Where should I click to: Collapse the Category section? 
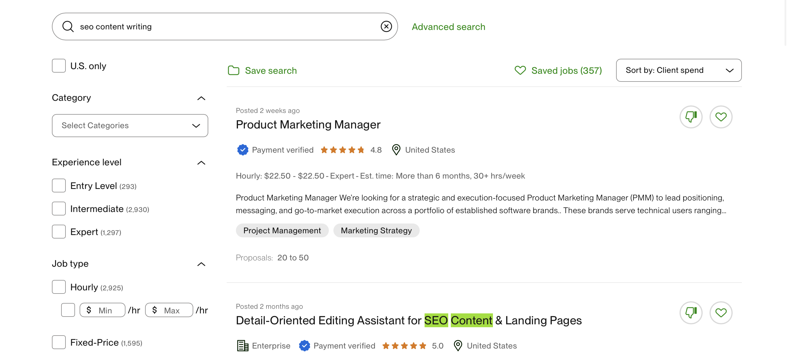point(201,98)
